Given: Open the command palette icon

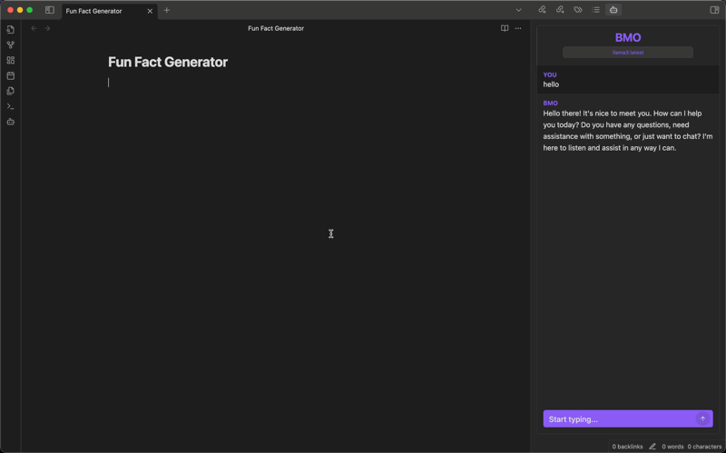Looking at the screenshot, I should click(x=11, y=106).
